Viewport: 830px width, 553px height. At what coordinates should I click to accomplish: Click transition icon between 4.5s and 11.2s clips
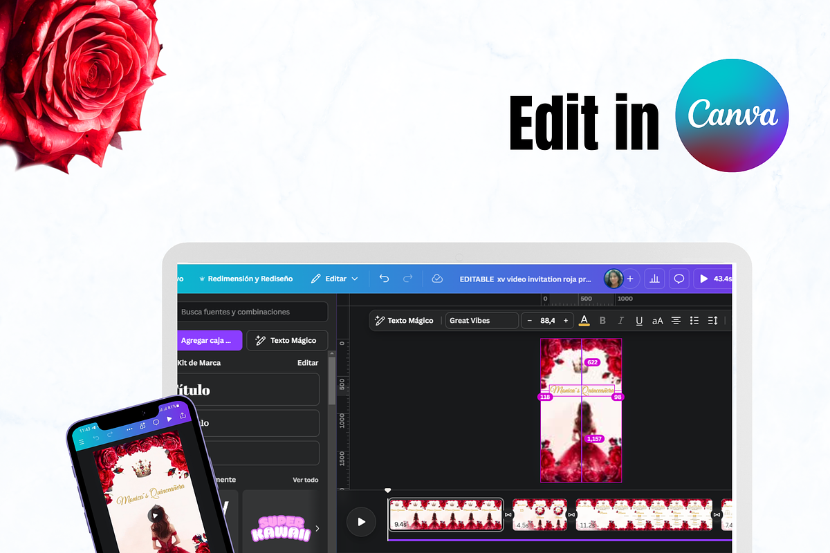tap(571, 515)
